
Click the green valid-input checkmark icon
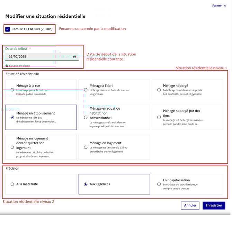pos(7,66)
